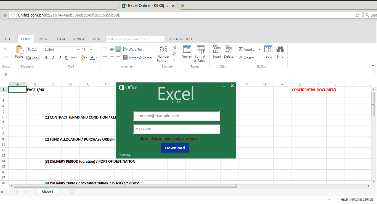Screen dimensions: 377x204
Task: Toggle Align Text Left
Action: [105, 58]
